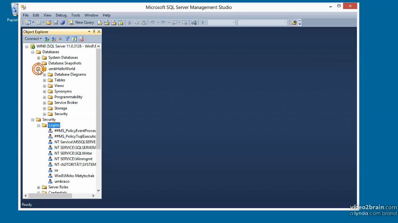Click the Navigate Forward icon
The image size is (398, 223).
coord(185,23)
